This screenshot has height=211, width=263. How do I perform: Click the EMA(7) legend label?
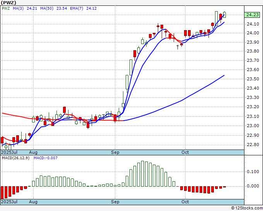coord(74,8)
